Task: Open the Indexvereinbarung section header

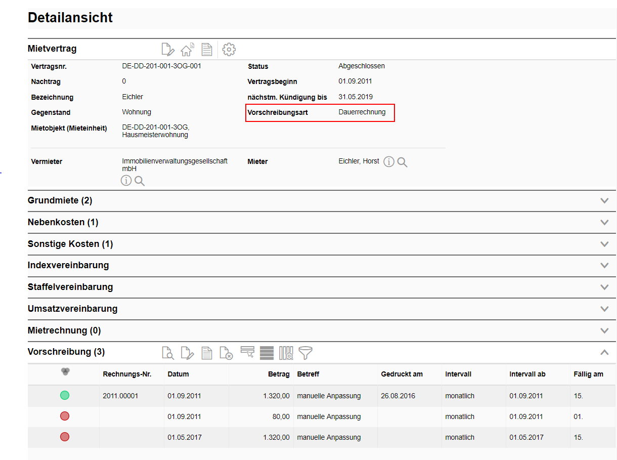Action: pyautogui.click(x=68, y=265)
